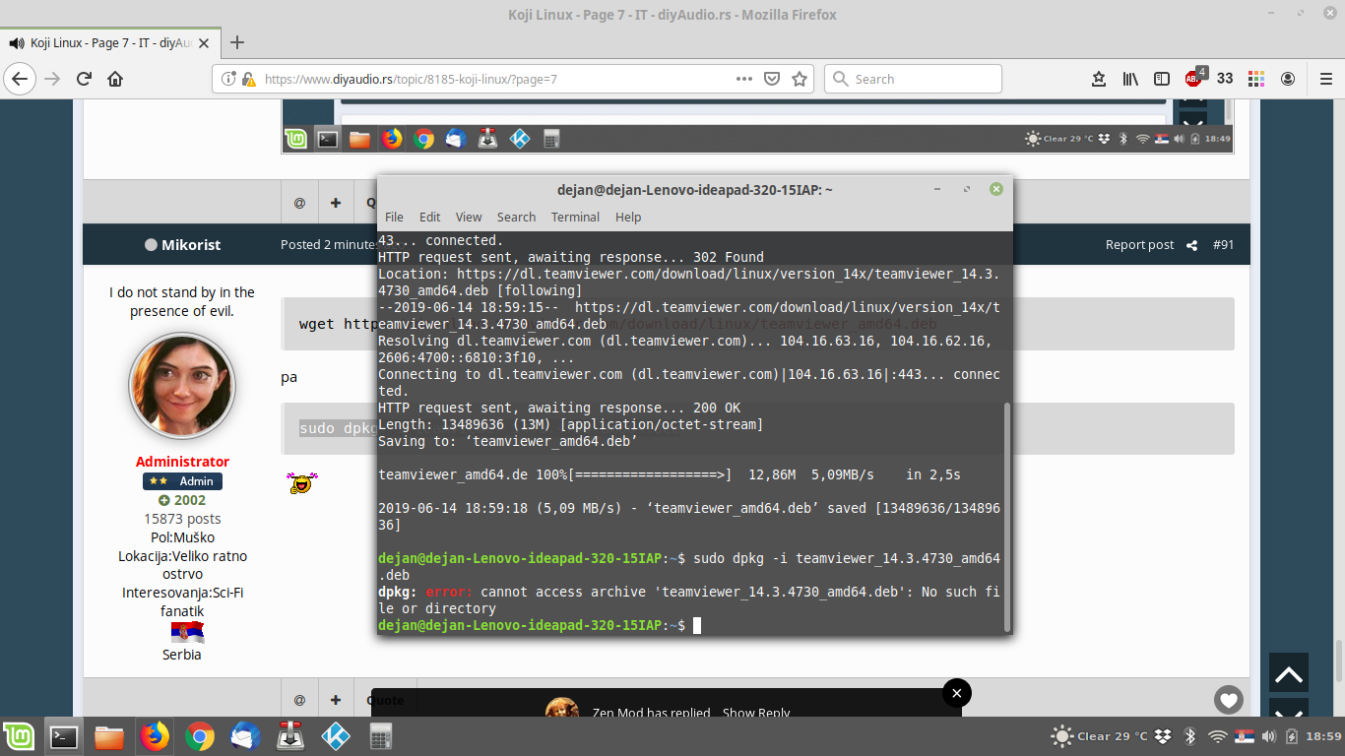1345x756 pixels.
Task: Click the 2002 reputation badge
Action: 182,500
